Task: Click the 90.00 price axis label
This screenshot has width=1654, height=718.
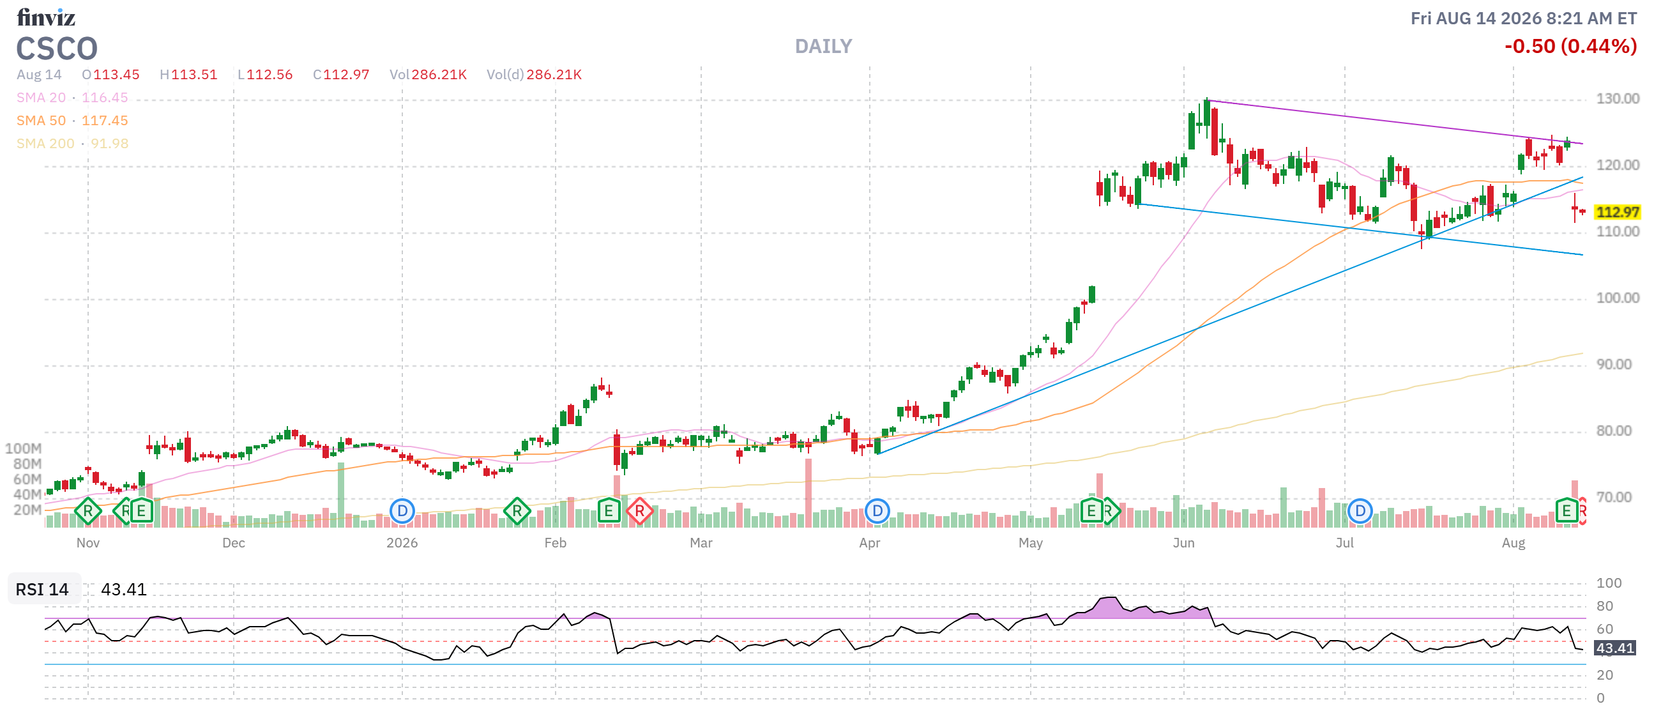Action: 1614,365
